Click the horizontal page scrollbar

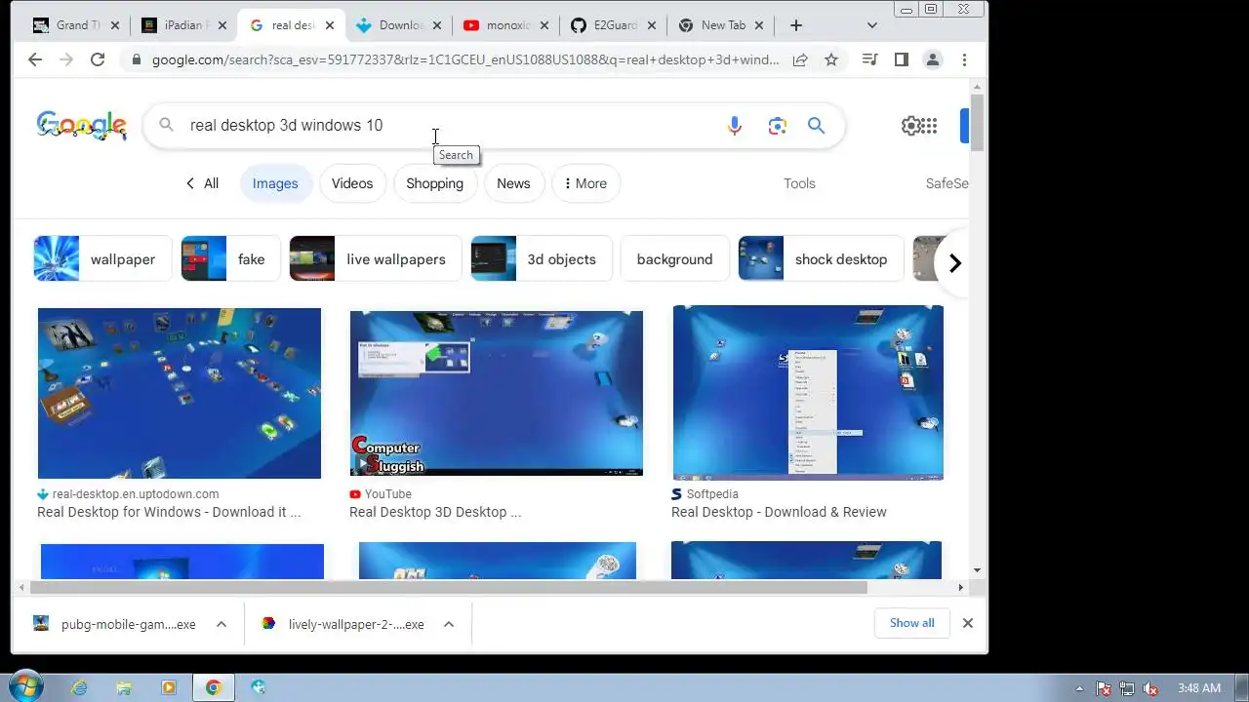tap(449, 587)
